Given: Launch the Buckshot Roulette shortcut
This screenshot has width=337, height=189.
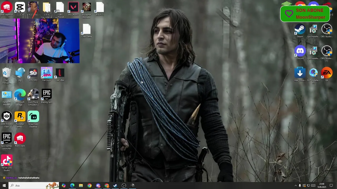Looking at the screenshot, I should (x=87, y=10).
